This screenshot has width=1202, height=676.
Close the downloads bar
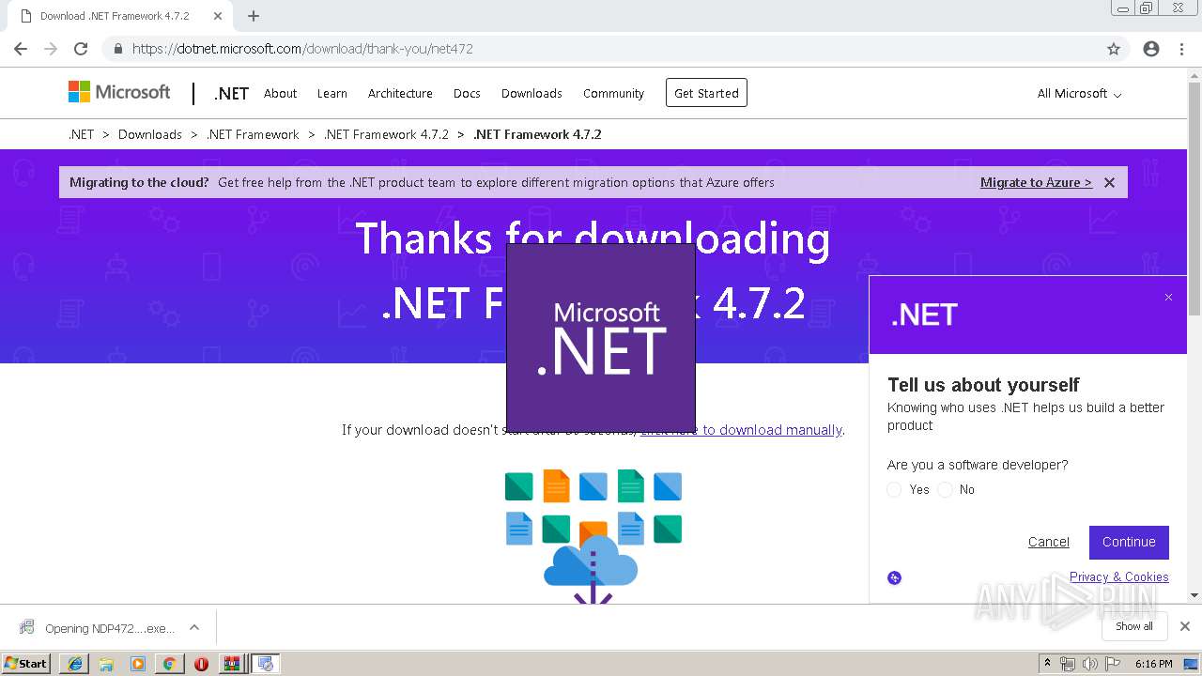[x=1185, y=626]
